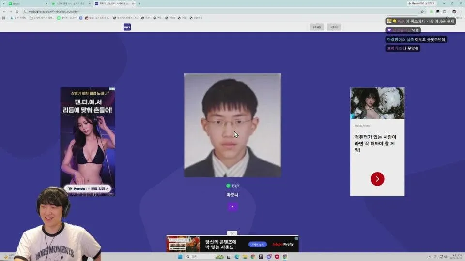This screenshot has height=261, width=465.
Task: Click the taskbar clock and date
Action: [x=457, y=256]
